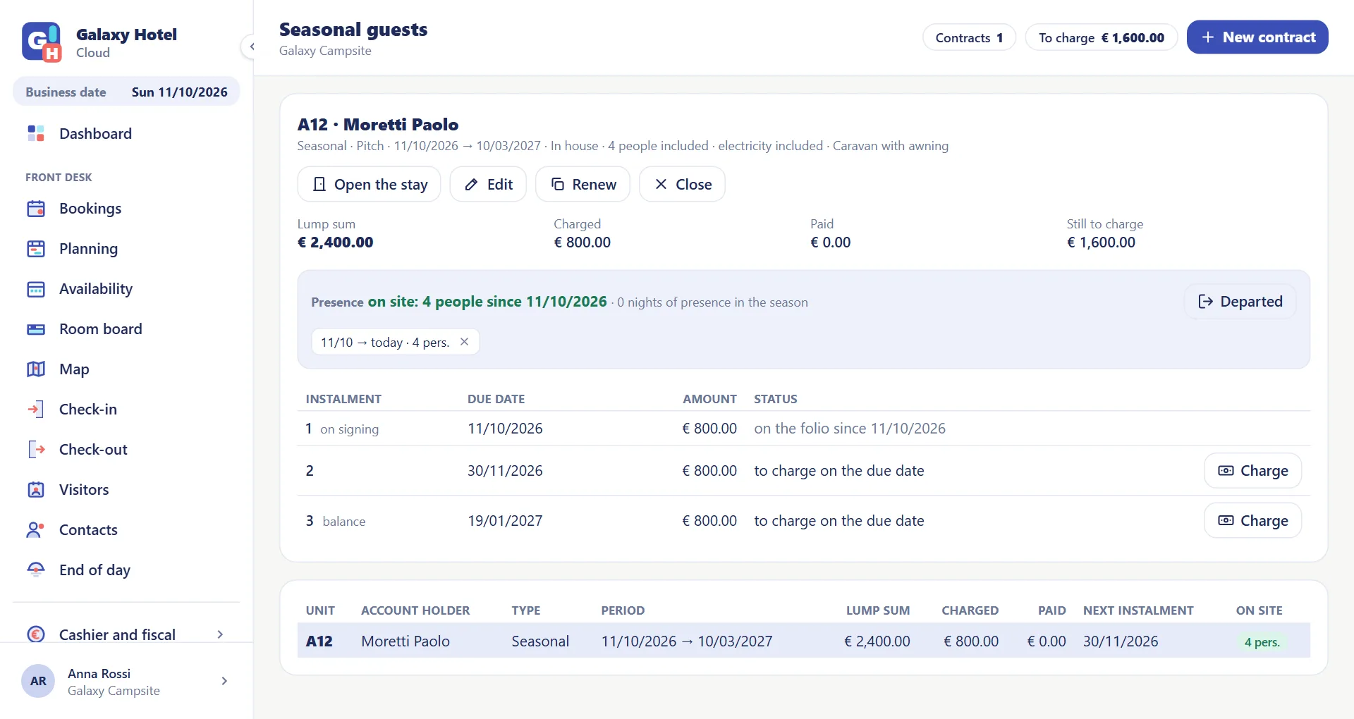The width and height of the screenshot is (1354, 719).
Task: Click the To charge € 1,600.00 pill
Action: pyautogui.click(x=1101, y=38)
